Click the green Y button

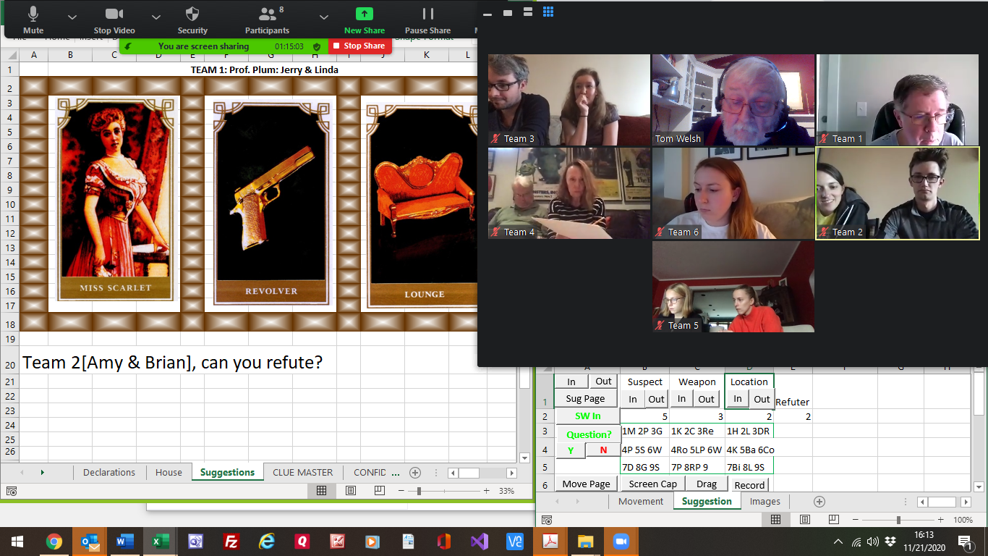(571, 450)
